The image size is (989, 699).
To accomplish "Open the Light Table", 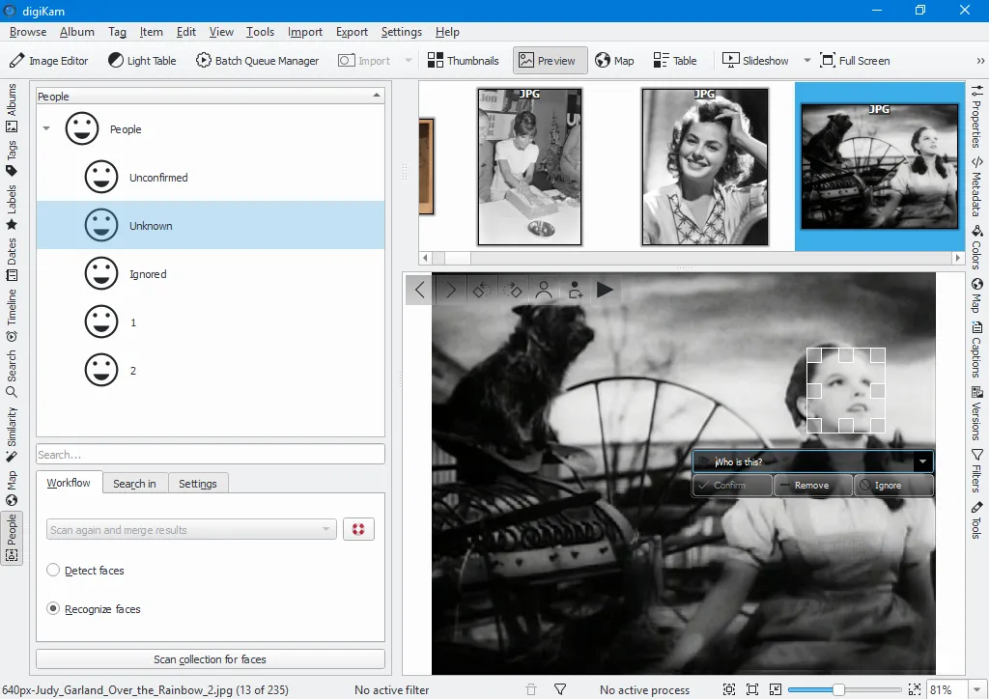I will (142, 61).
